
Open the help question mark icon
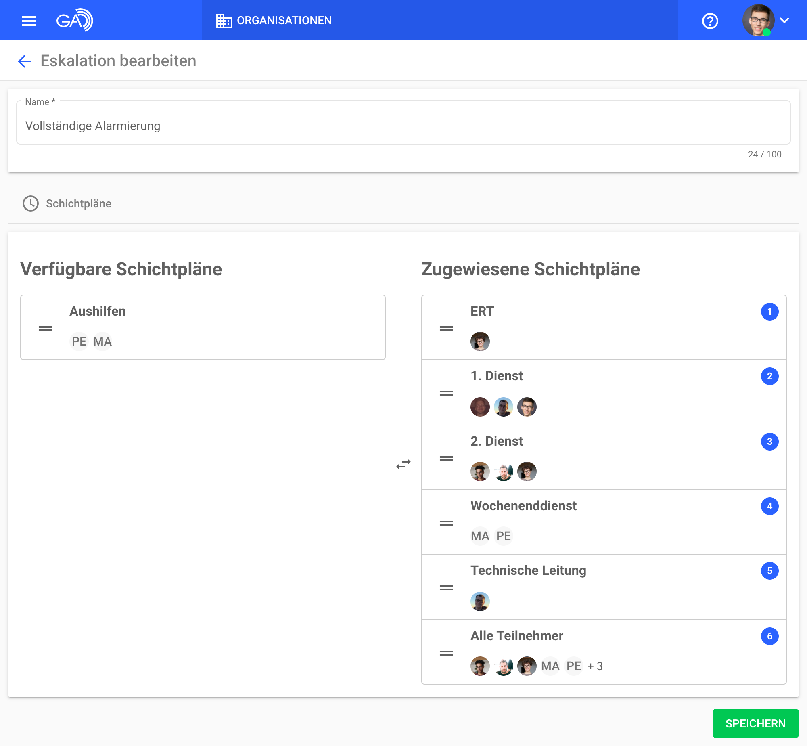coord(710,21)
